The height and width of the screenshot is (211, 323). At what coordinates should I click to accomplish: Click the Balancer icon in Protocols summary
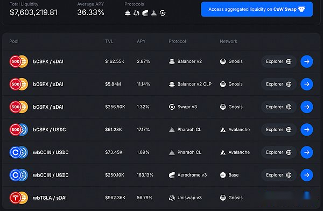coord(128,13)
